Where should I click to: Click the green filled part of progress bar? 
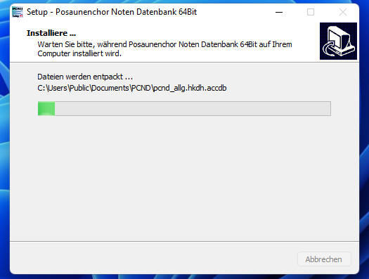coord(46,108)
